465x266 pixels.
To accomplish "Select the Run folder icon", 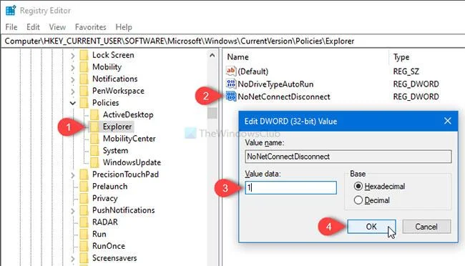I will coord(84,234).
